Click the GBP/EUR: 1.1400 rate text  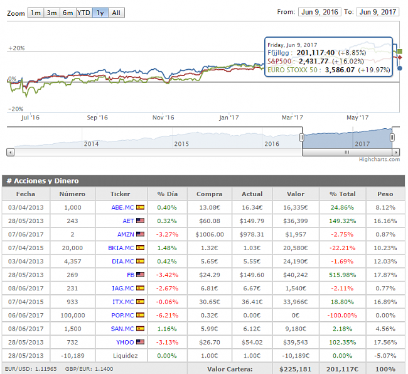(x=89, y=369)
